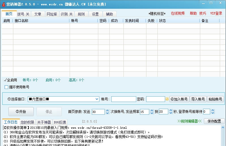The image size is (226, 146).
Task: Open the 辅助 tab
Action: 109,14
